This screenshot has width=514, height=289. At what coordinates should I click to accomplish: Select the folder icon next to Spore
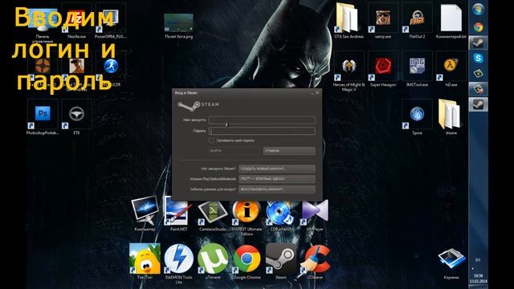click(451, 117)
